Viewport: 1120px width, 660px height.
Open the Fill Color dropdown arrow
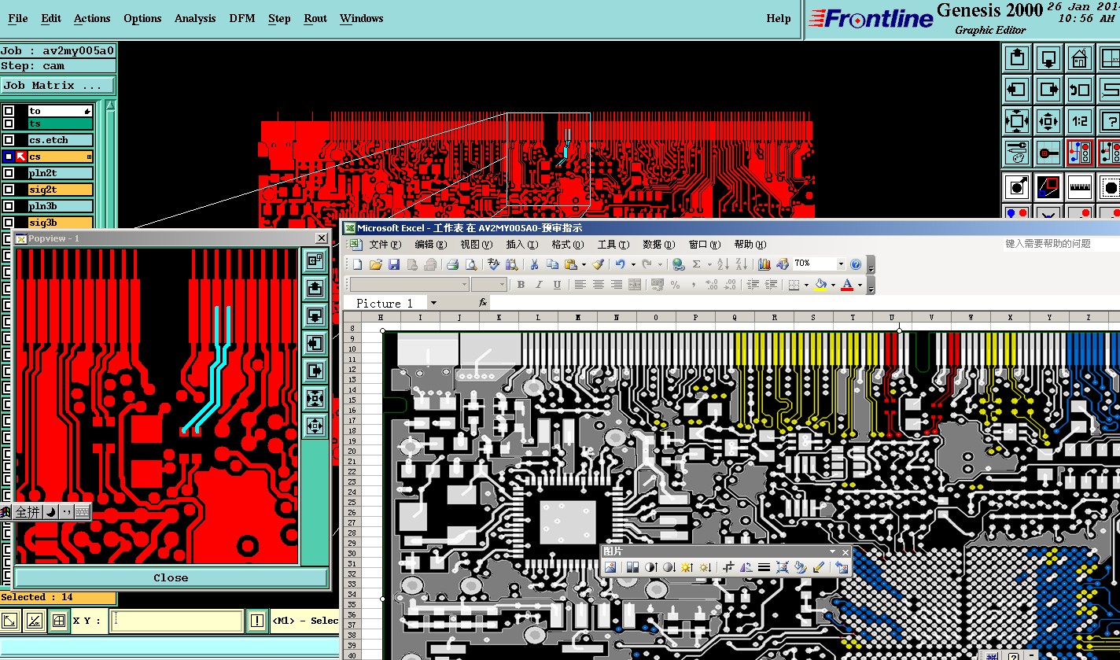point(833,285)
